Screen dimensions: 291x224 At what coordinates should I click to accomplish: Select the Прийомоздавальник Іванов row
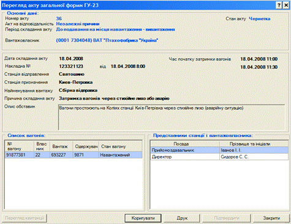click(x=219, y=150)
